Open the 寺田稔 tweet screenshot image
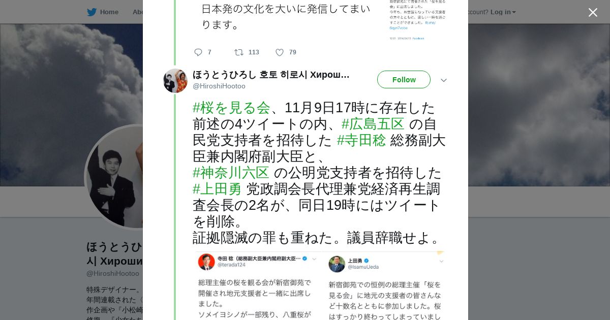 [259, 285]
